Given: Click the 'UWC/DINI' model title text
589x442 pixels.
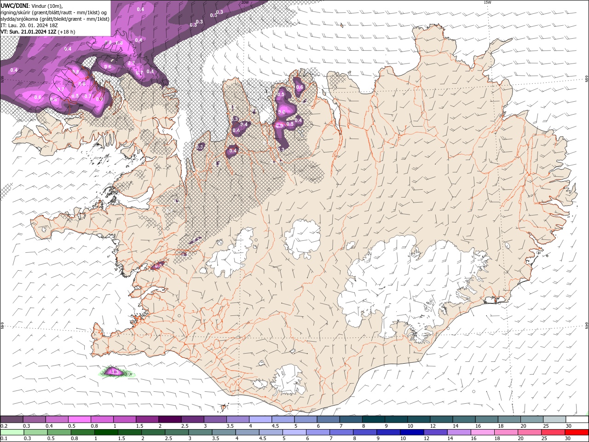Looking at the screenshot, I should 14,6.
